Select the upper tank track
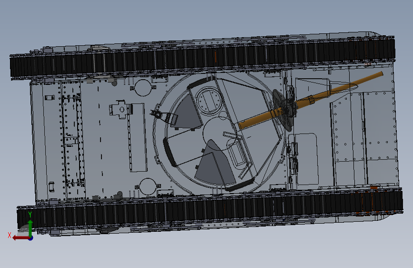This screenshot has height=268, width=413. pos(203,58)
